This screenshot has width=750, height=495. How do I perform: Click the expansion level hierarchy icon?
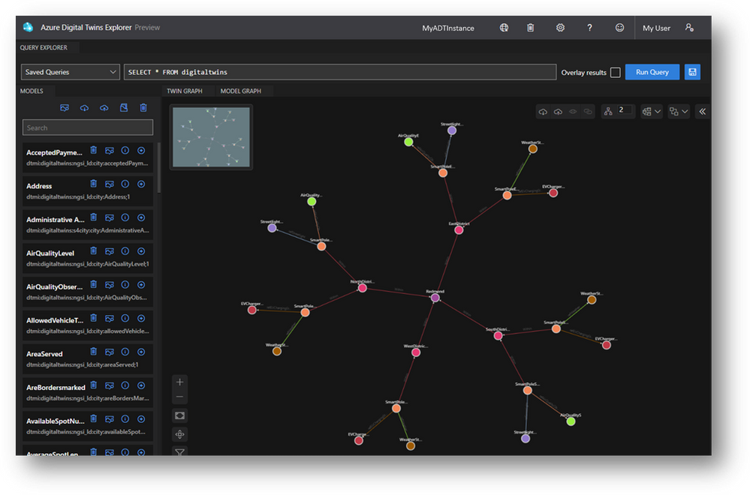[x=608, y=111]
